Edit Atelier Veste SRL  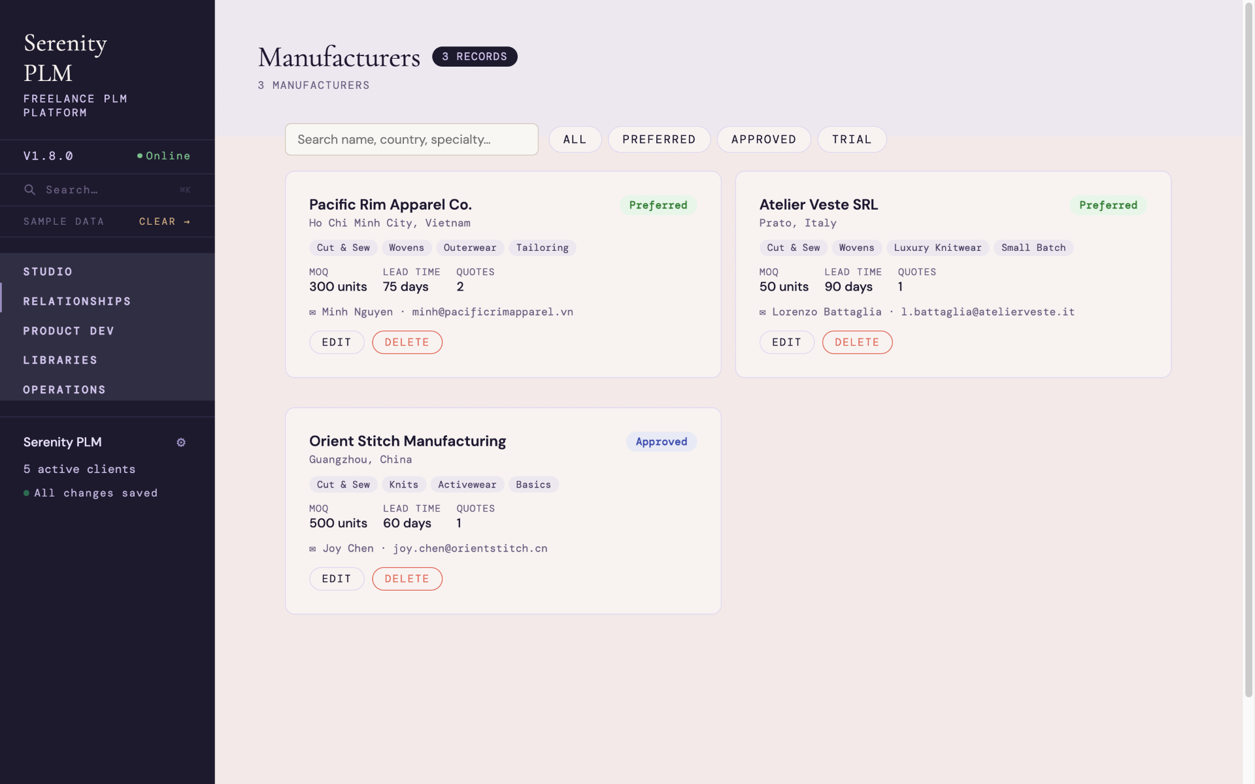[786, 342]
